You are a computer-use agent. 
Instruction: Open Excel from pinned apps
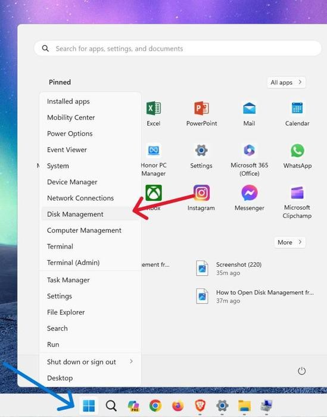(x=154, y=108)
